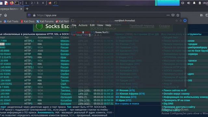
Task: Open the Kali NetHunter bookmark
Action: click(62, 21)
